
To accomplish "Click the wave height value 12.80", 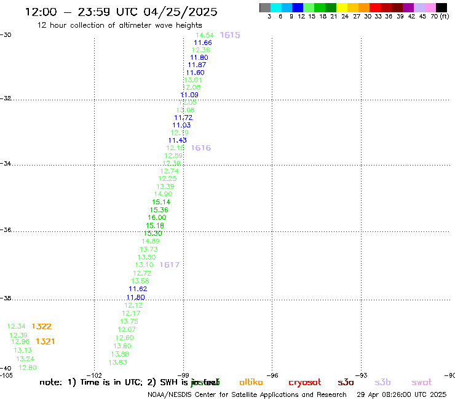I will click(x=28, y=368).
